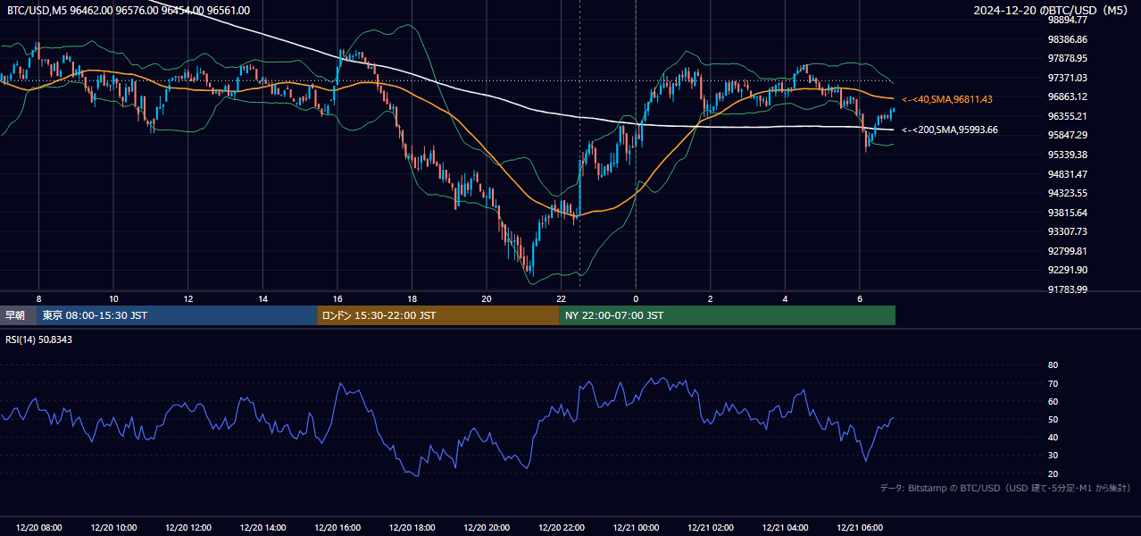The image size is (1141, 536).
Task: Select the NY 22:00-07:00 JST session bar
Action: pyautogui.click(x=728, y=315)
